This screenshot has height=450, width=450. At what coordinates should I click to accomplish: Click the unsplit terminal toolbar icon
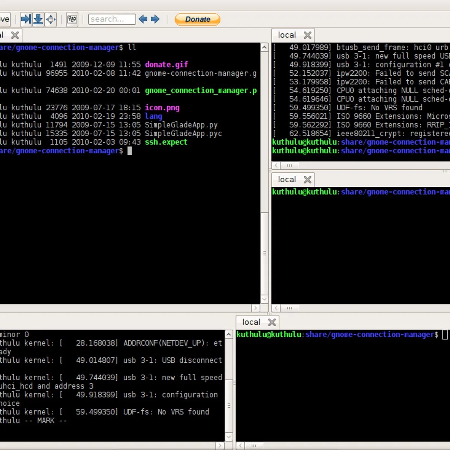51,19
